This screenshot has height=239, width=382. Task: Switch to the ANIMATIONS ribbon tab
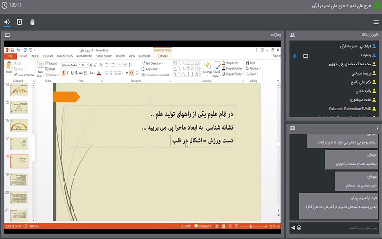85,56
